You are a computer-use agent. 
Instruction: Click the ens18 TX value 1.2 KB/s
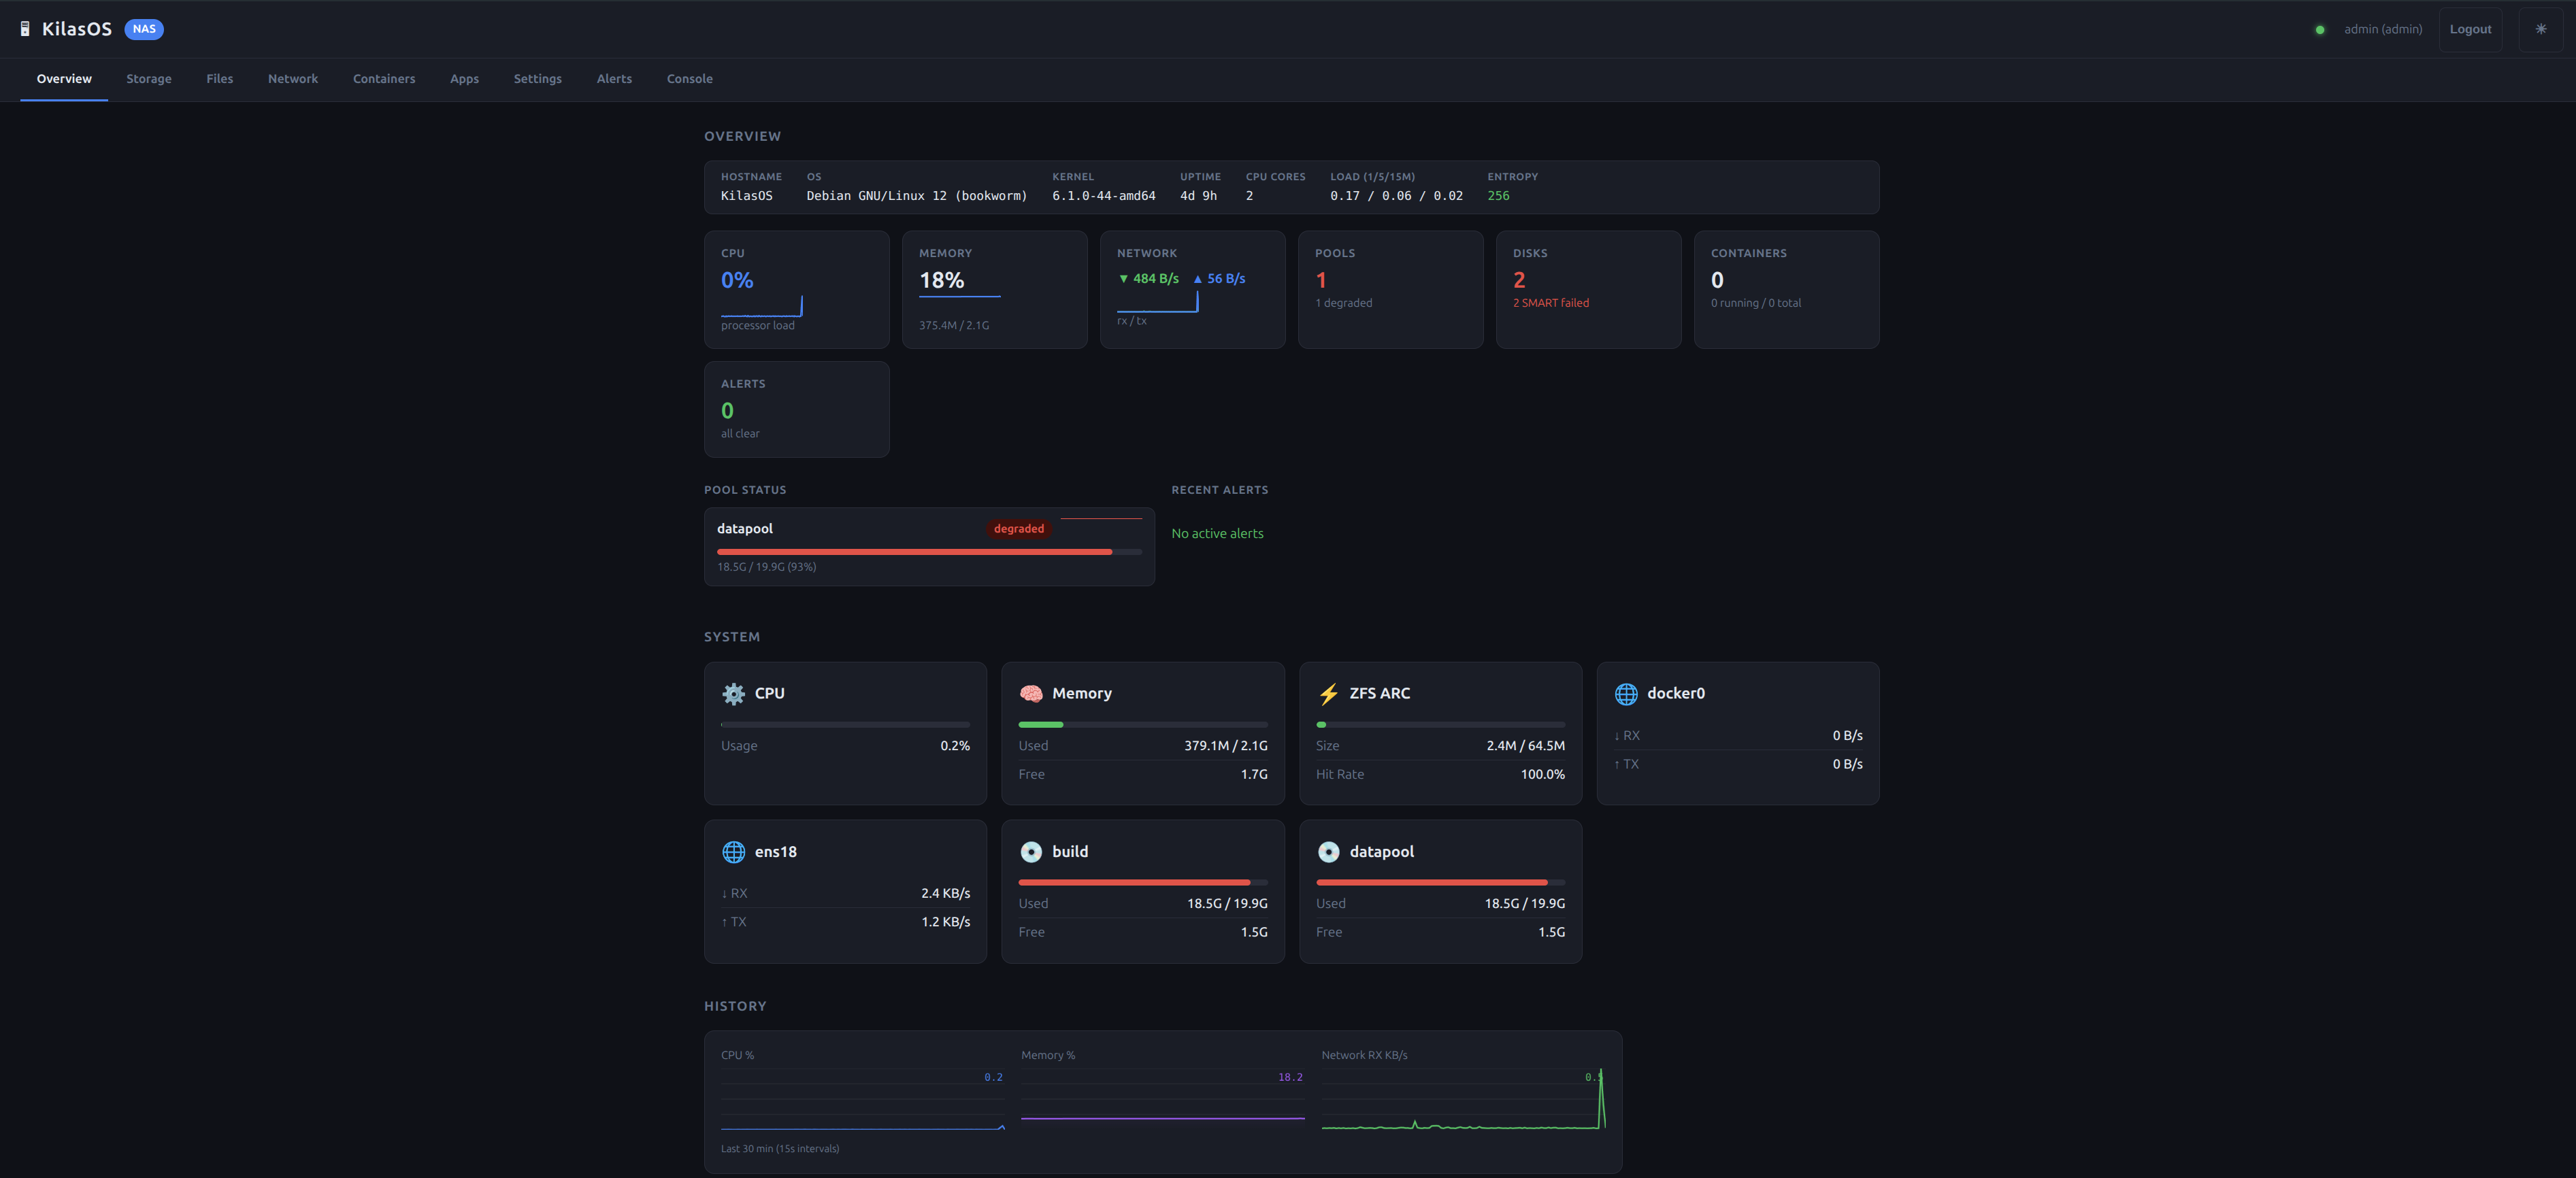945,922
